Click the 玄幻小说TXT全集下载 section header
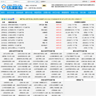 point(48,51)
